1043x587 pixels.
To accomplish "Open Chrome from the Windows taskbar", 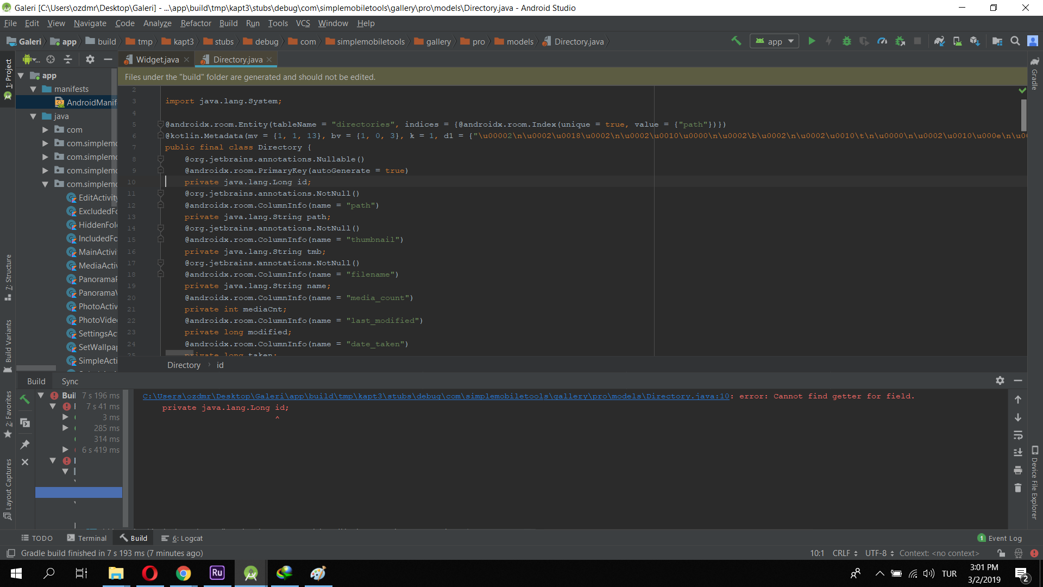I will (184, 573).
